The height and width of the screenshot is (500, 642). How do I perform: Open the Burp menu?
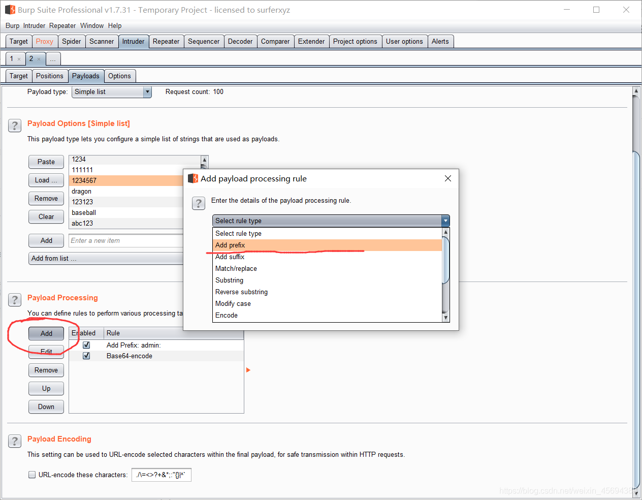pos(12,25)
